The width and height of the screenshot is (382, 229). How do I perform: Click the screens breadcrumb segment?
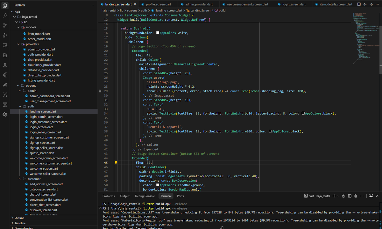coord(132,10)
